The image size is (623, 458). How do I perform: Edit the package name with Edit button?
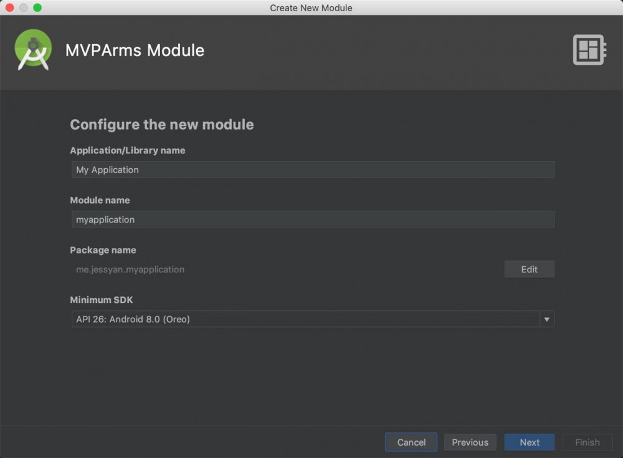(x=529, y=269)
